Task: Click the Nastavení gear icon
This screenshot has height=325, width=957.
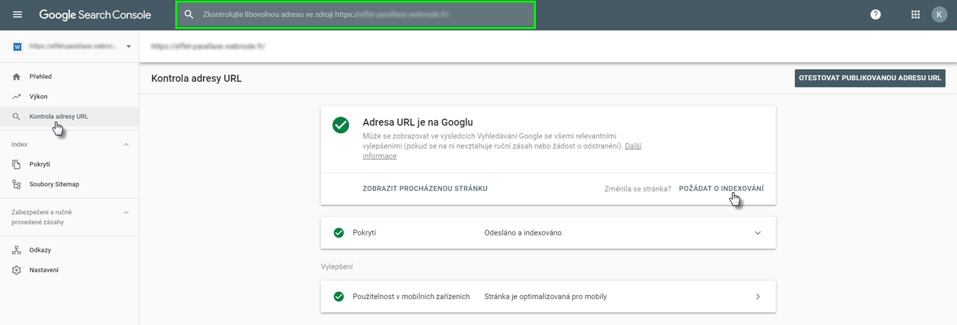Action: [16, 270]
